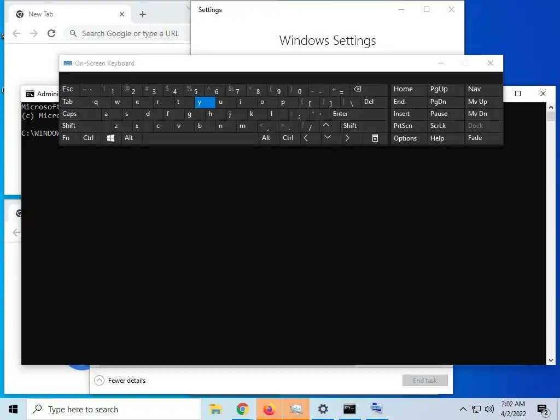
Task: Open the notification center icon
Action: coord(543,410)
